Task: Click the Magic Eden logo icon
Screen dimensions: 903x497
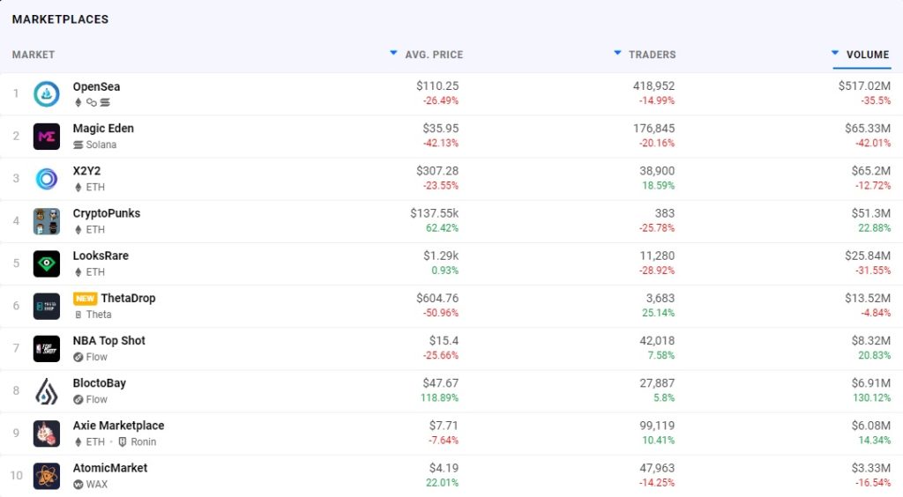Action: pos(47,137)
